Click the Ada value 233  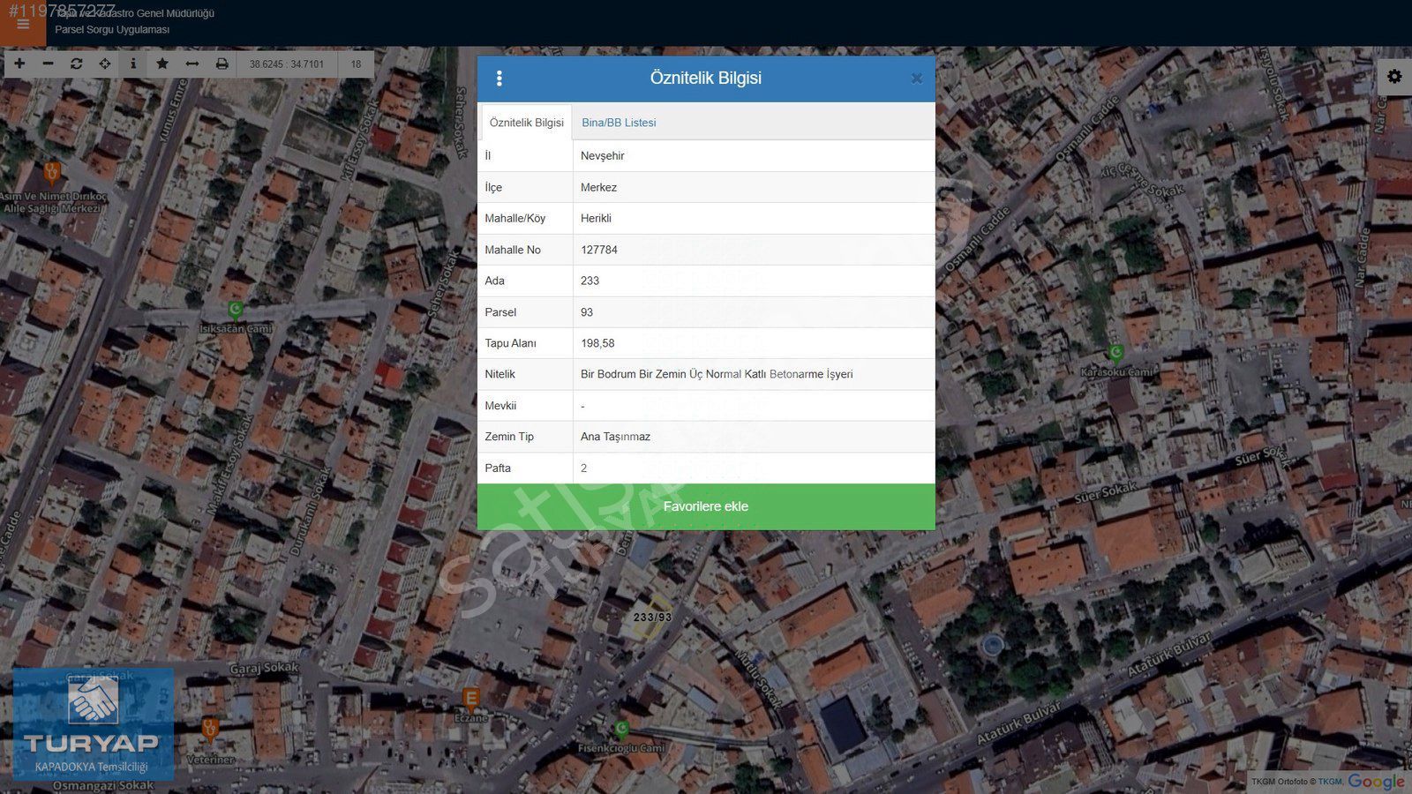pos(590,281)
